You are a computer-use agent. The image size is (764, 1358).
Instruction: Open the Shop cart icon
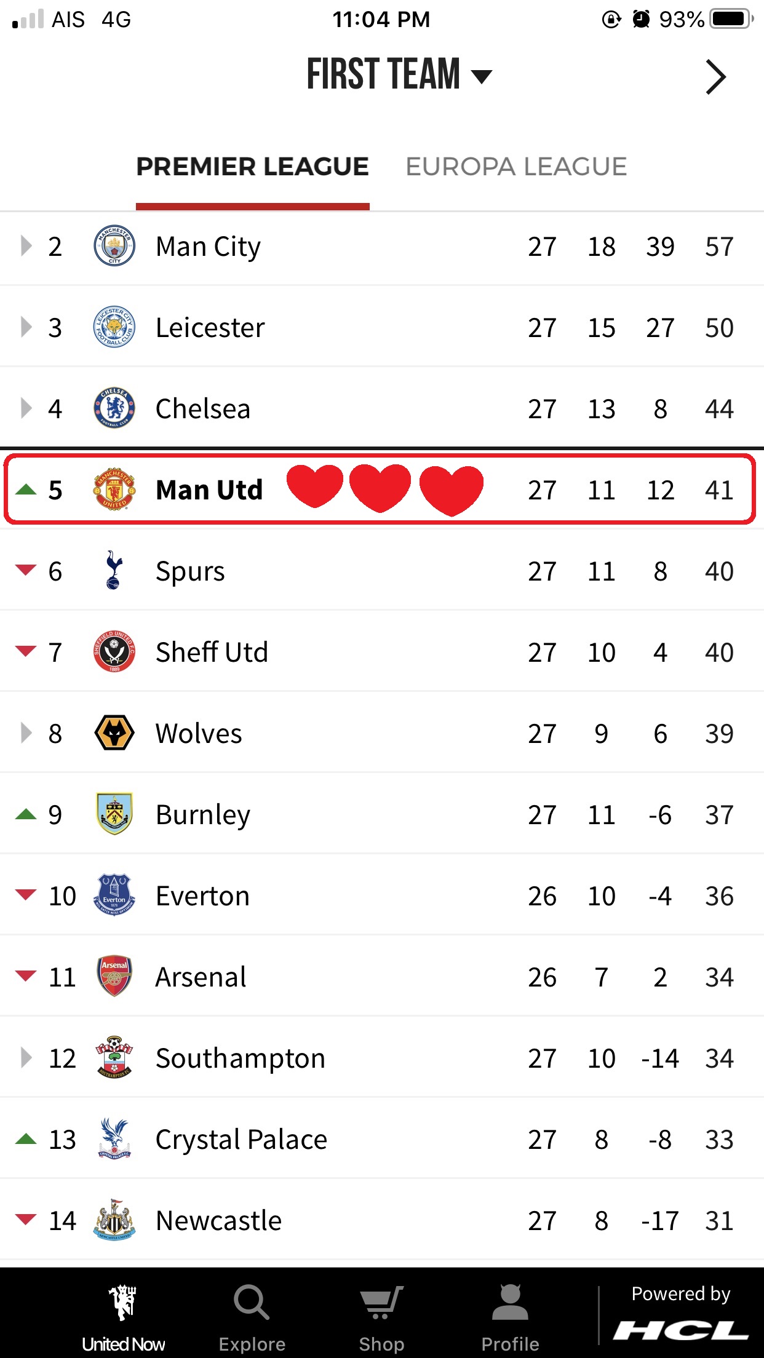pos(381,1303)
